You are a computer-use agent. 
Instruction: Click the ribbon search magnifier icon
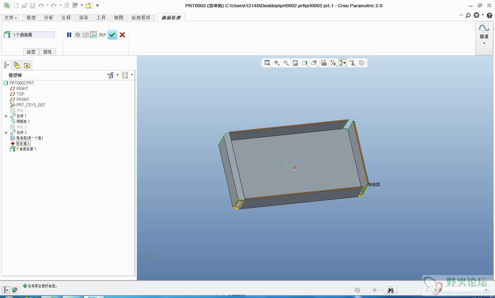click(468, 15)
